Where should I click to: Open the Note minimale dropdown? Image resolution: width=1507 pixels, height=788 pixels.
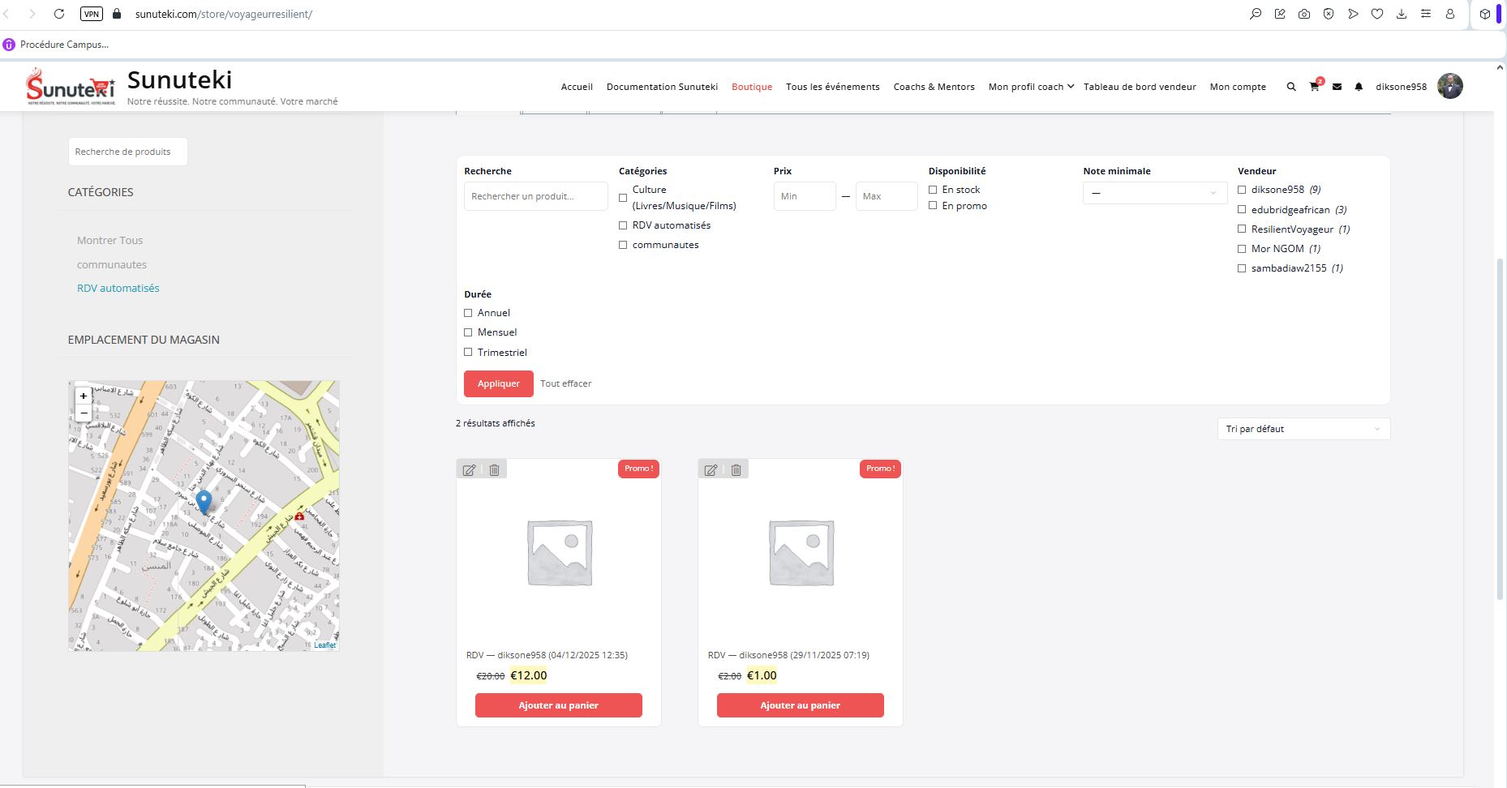point(1153,193)
